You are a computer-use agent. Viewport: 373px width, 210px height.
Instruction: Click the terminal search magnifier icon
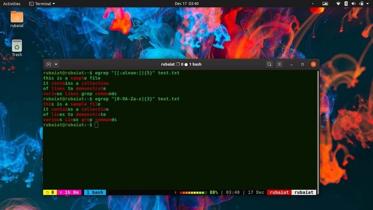pyautogui.click(x=269, y=64)
